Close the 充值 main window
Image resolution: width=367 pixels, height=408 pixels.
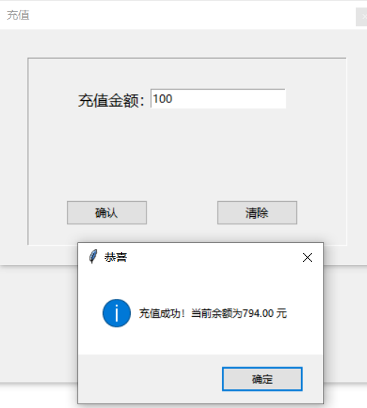click(362, 17)
